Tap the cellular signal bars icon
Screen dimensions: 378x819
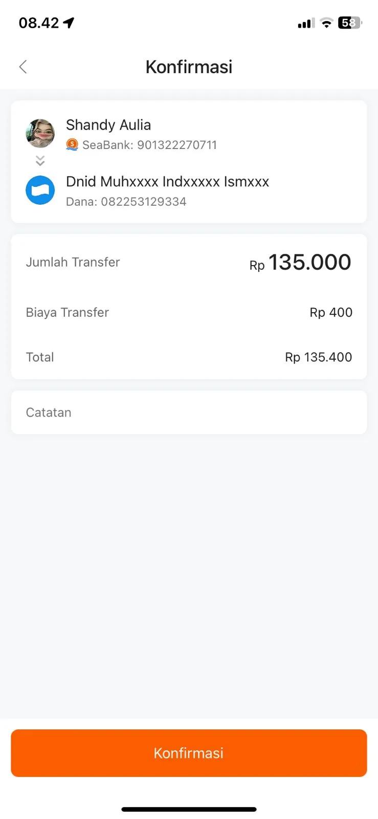tap(306, 23)
